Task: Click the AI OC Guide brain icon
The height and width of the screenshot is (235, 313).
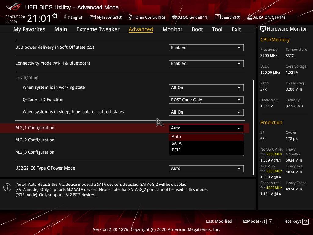Action: click(x=175, y=17)
